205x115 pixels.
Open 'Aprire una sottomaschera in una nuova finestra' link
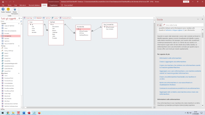[x=176, y=83]
